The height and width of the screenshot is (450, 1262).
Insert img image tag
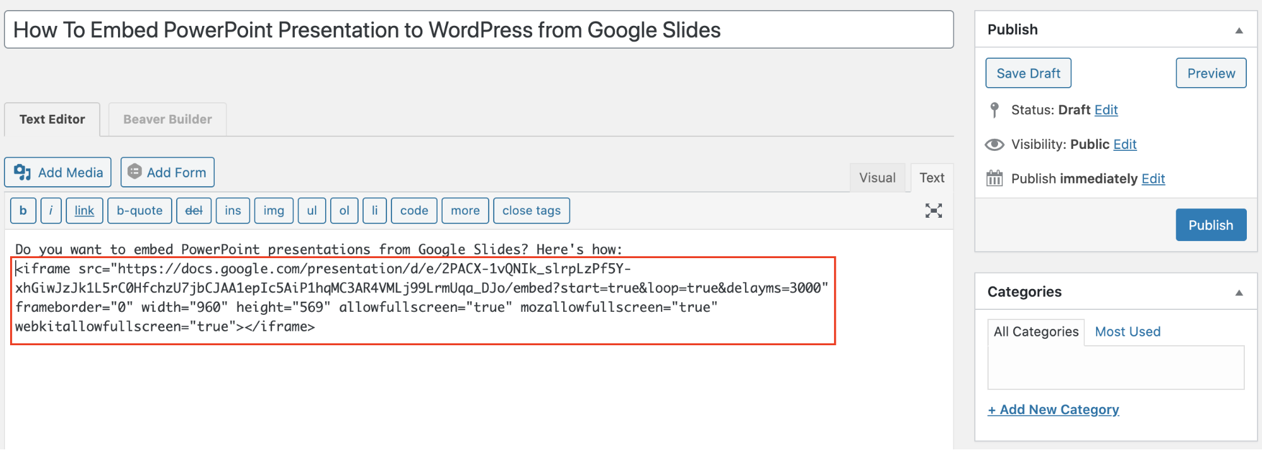[273, 211]
